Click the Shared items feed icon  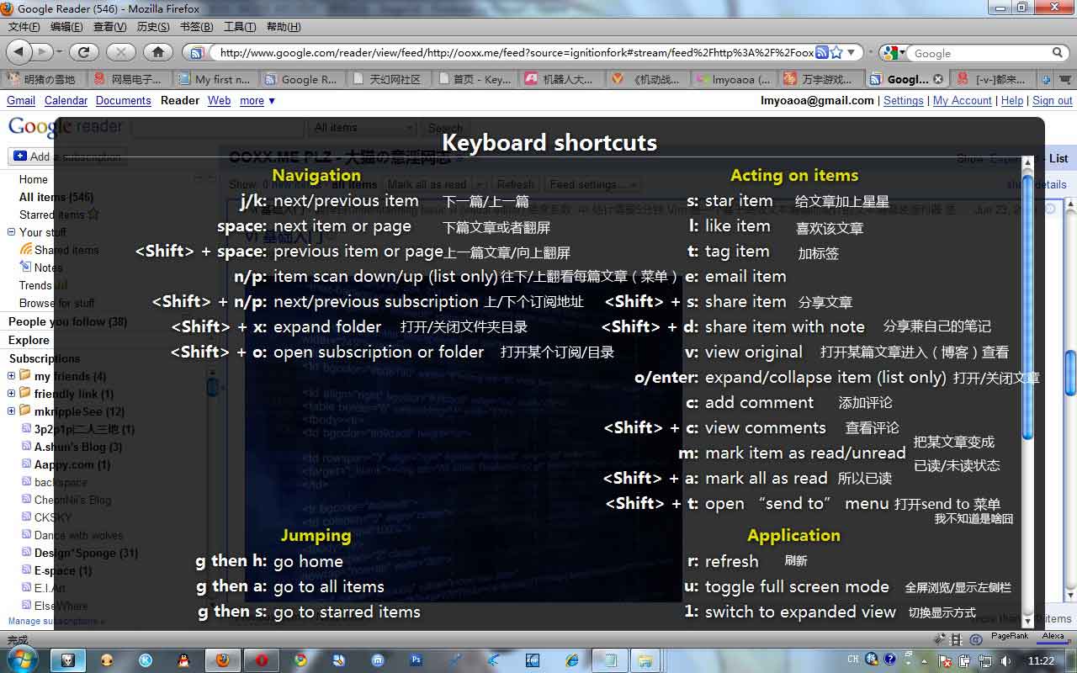coord(27,250)
